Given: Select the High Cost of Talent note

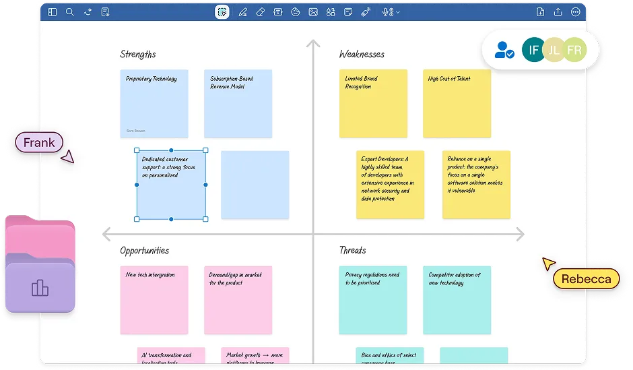Looking at the screenshot, I should tap(457, 104).
